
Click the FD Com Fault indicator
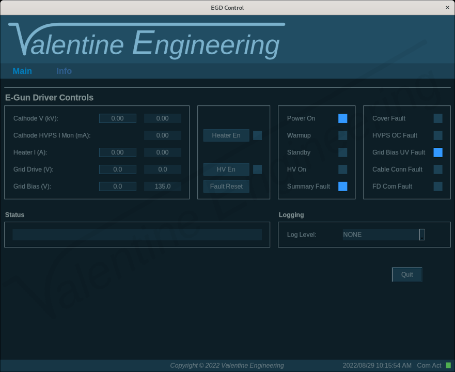click(x=438, y=186)
